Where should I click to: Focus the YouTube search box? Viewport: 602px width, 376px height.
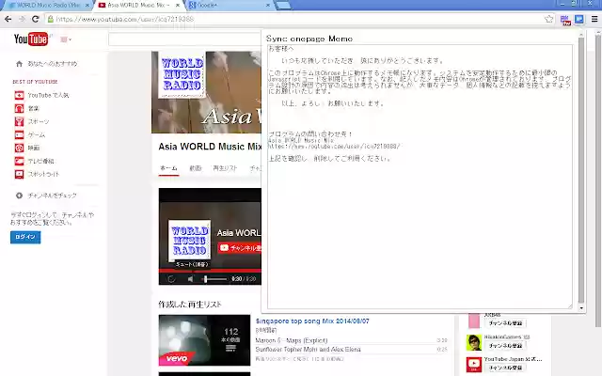click(184, 39)
